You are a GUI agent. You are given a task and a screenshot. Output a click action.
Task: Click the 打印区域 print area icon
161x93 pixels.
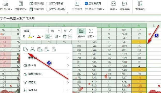point(6,4)
